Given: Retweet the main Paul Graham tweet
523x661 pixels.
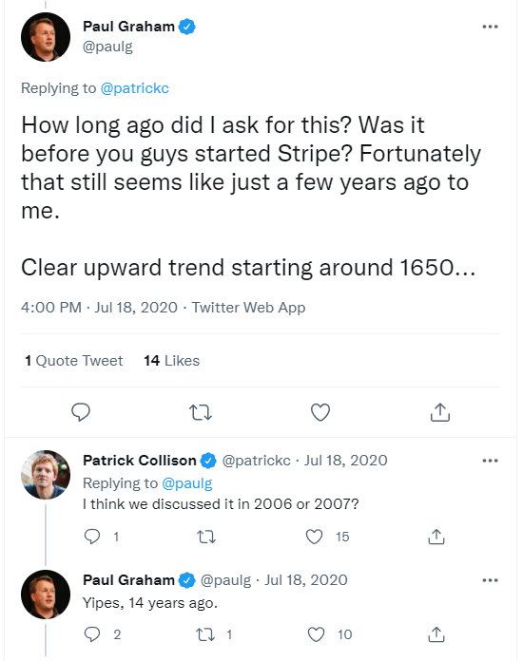Looking at the screenshot, I should (200, 412).
